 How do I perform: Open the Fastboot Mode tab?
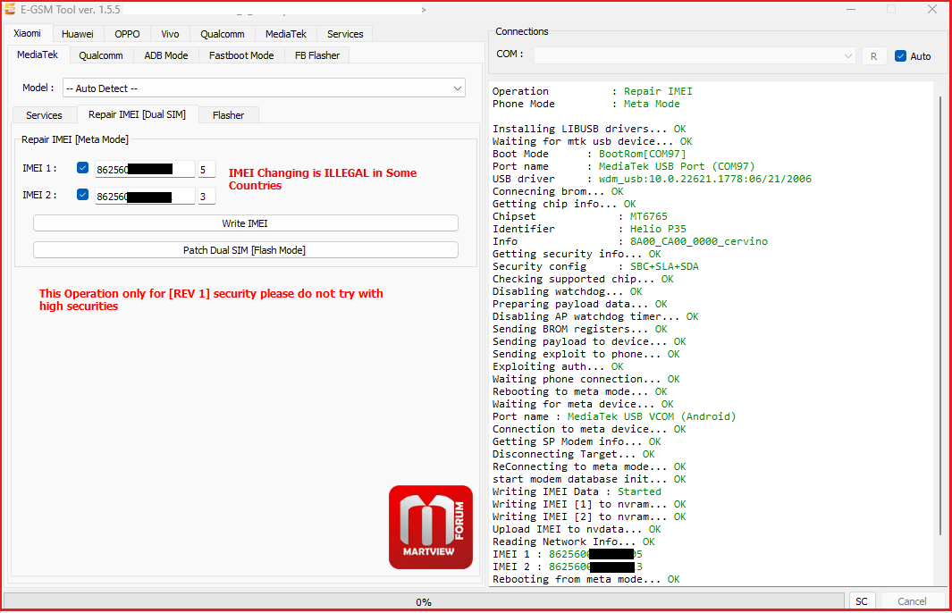tap(241, 55)
